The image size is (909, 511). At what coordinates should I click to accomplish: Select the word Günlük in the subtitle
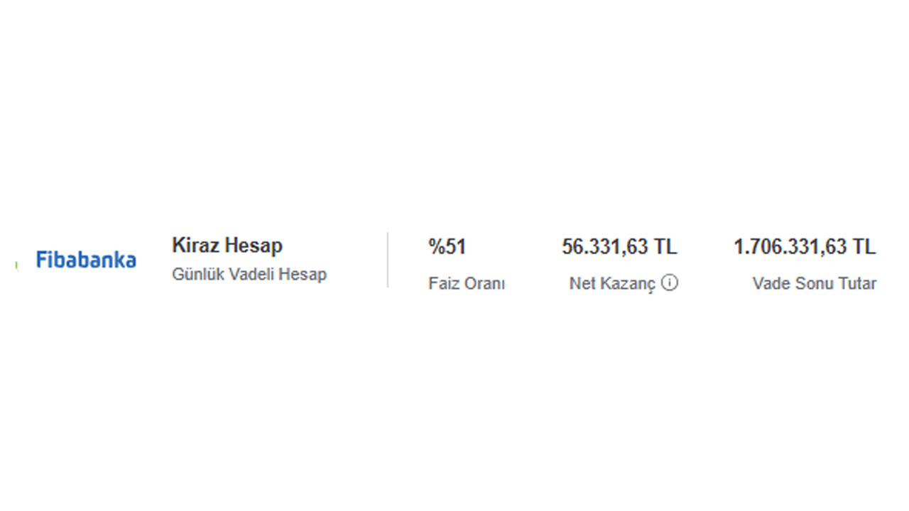[x=198, y=274]
